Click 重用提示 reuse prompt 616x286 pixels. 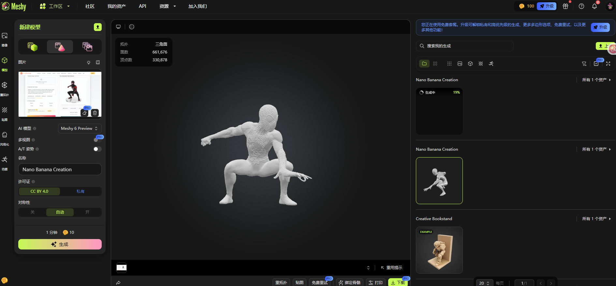tap(392, 268)
